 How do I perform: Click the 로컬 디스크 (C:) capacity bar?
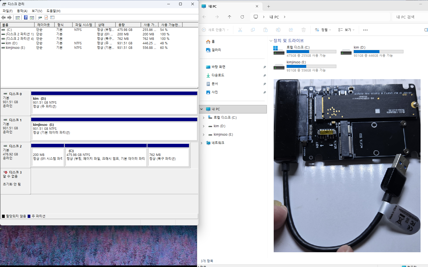click(311, 52)
